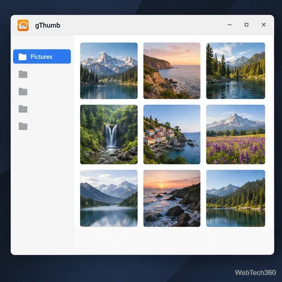282x282 pixels.
Task: Maximize the gThumb window
Action: 247,25
